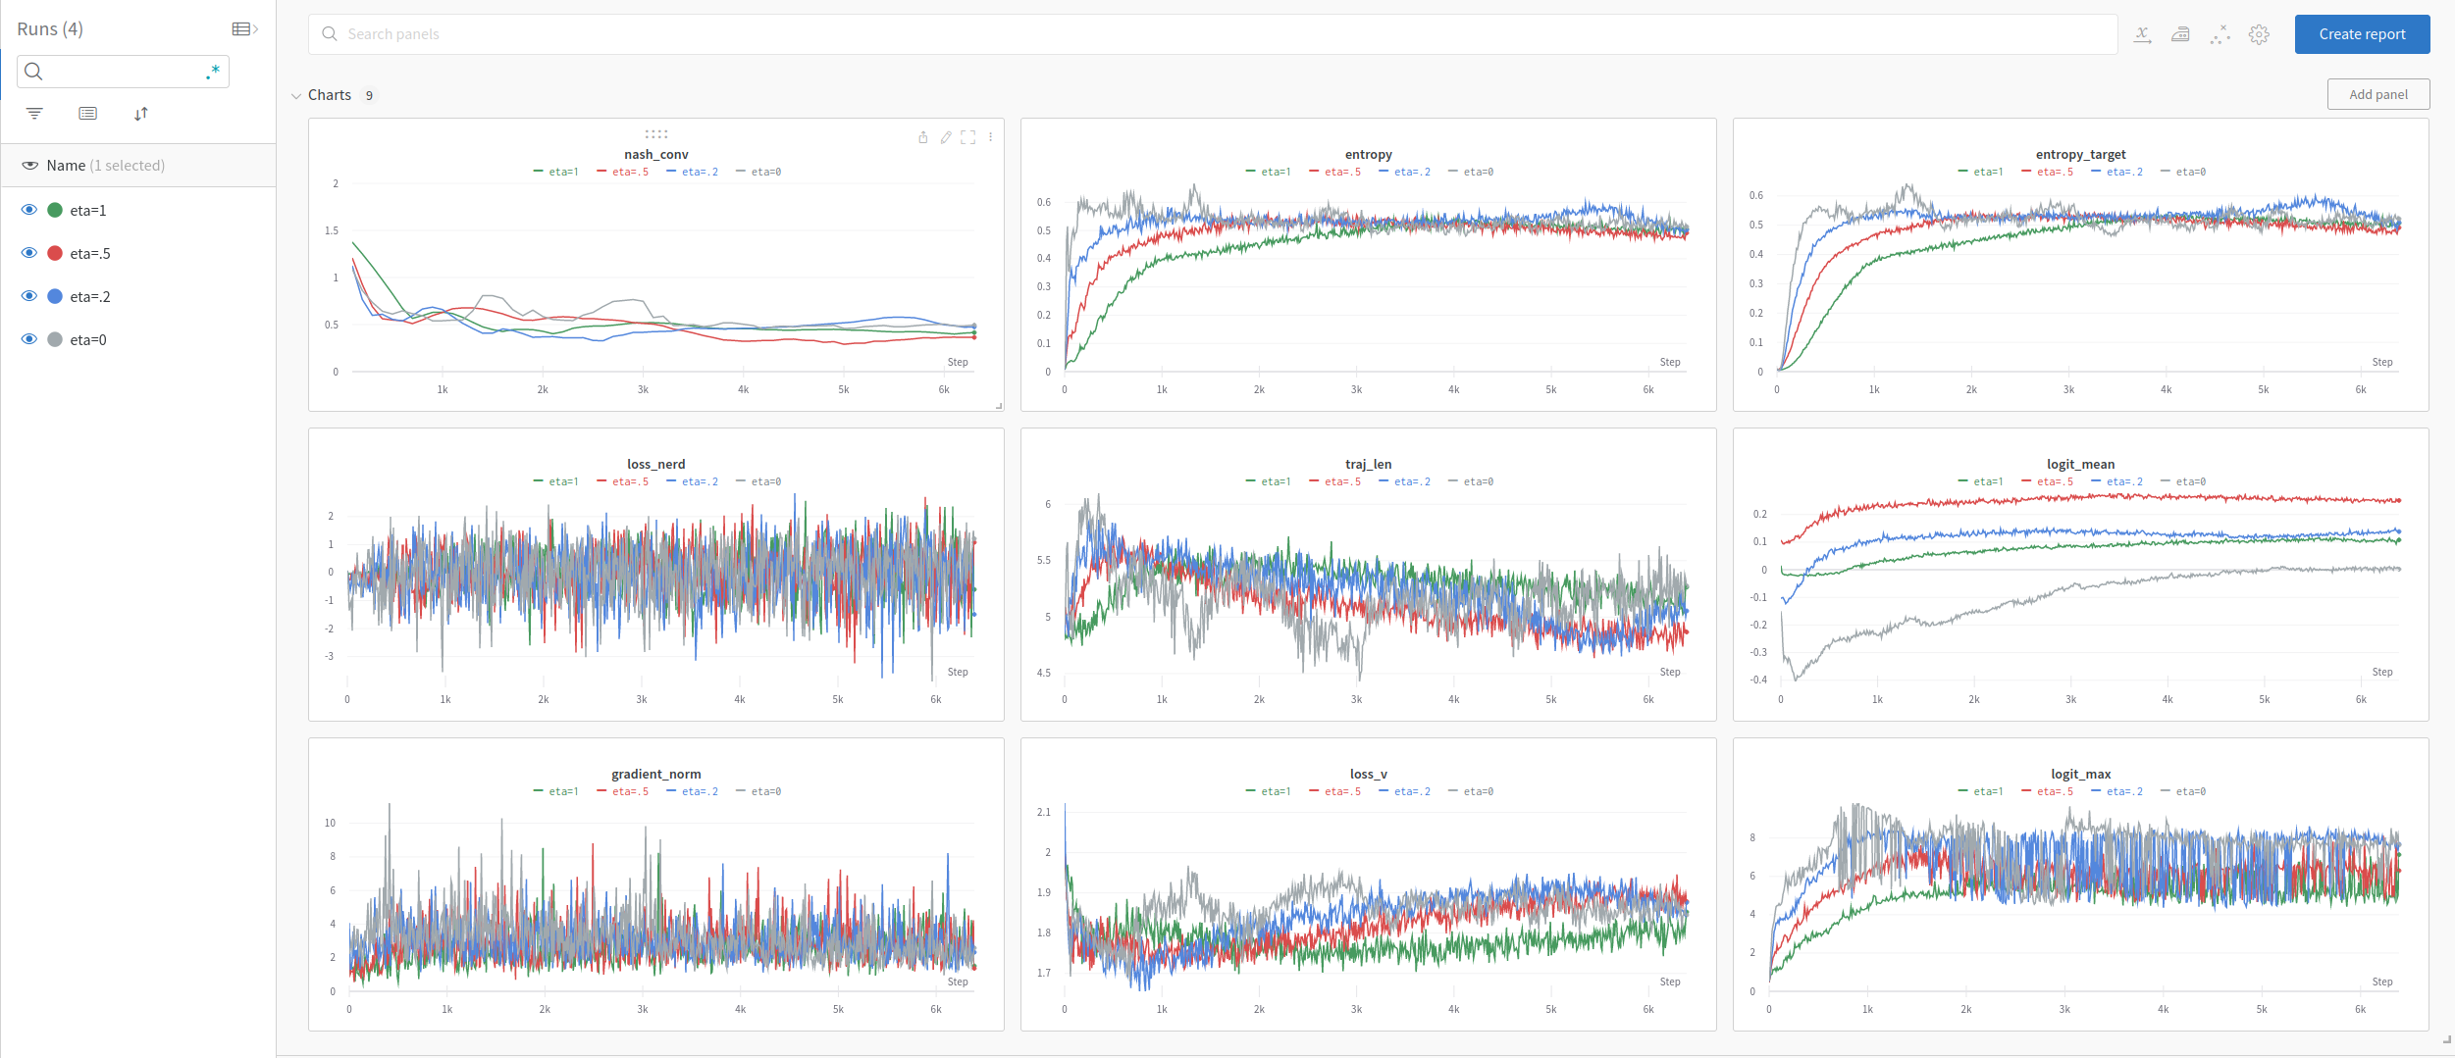Viewport: 2455px width, 1058px height.
Task: Click the gradient_norm chart title
Action: pyautogui.click(x=656, y=775)
